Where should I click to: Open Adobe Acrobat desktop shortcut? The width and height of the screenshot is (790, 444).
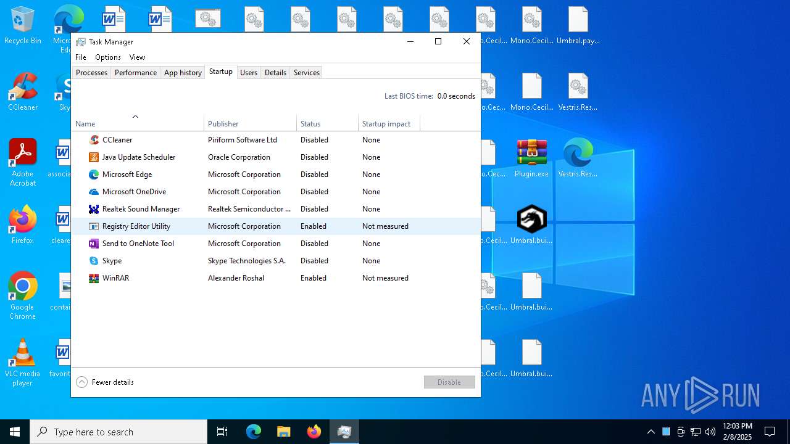[x=23, y=163]
